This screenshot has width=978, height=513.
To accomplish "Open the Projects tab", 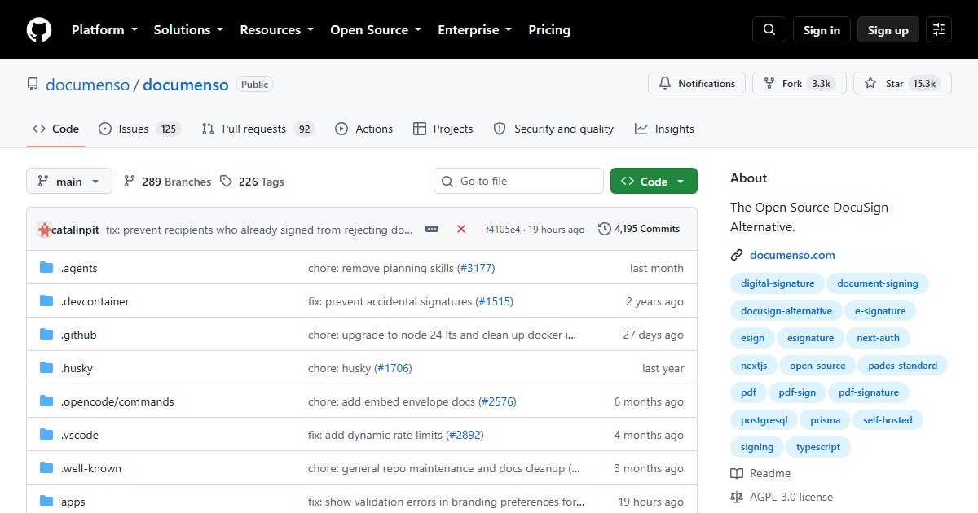I will coord(443,129).
